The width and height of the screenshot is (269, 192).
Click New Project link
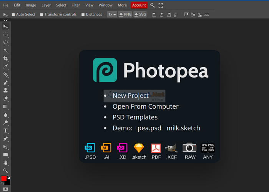tap(131, 96)
